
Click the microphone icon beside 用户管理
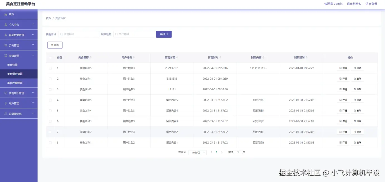pyautogui.click(x=6, y=103)
